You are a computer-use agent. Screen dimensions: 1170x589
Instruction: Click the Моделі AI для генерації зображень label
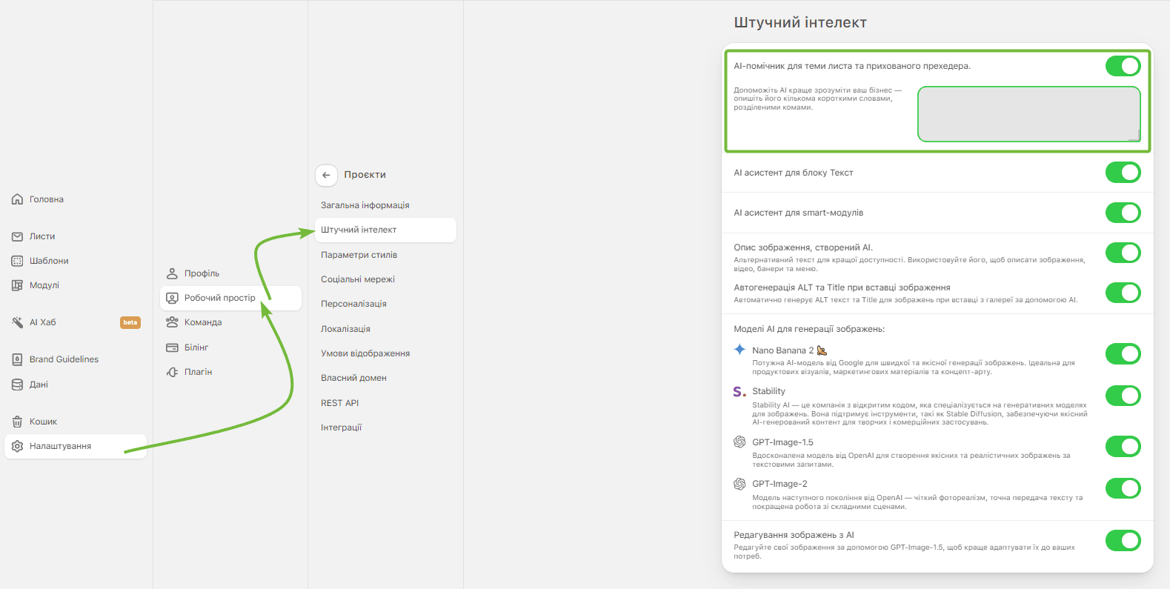tap(809, 329)
